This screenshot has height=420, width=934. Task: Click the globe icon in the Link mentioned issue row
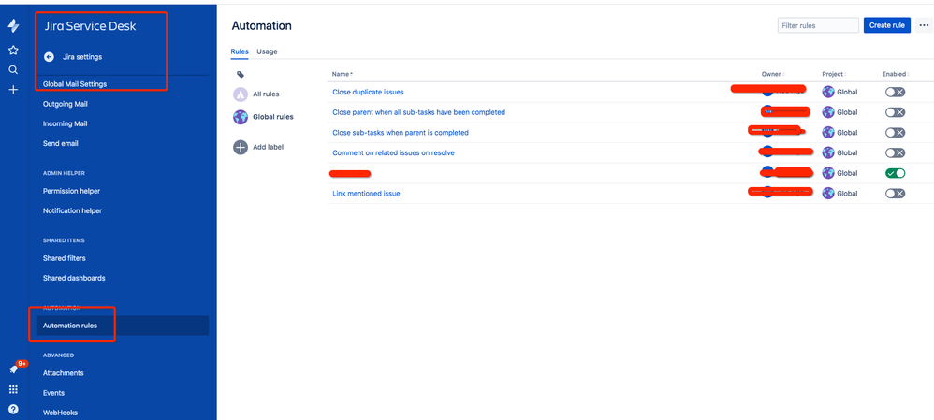point(828,193)
